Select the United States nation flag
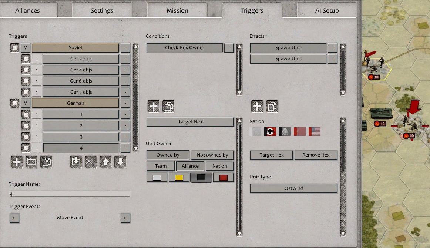Viewport: 430px width, 248px height. pos(315,132)
